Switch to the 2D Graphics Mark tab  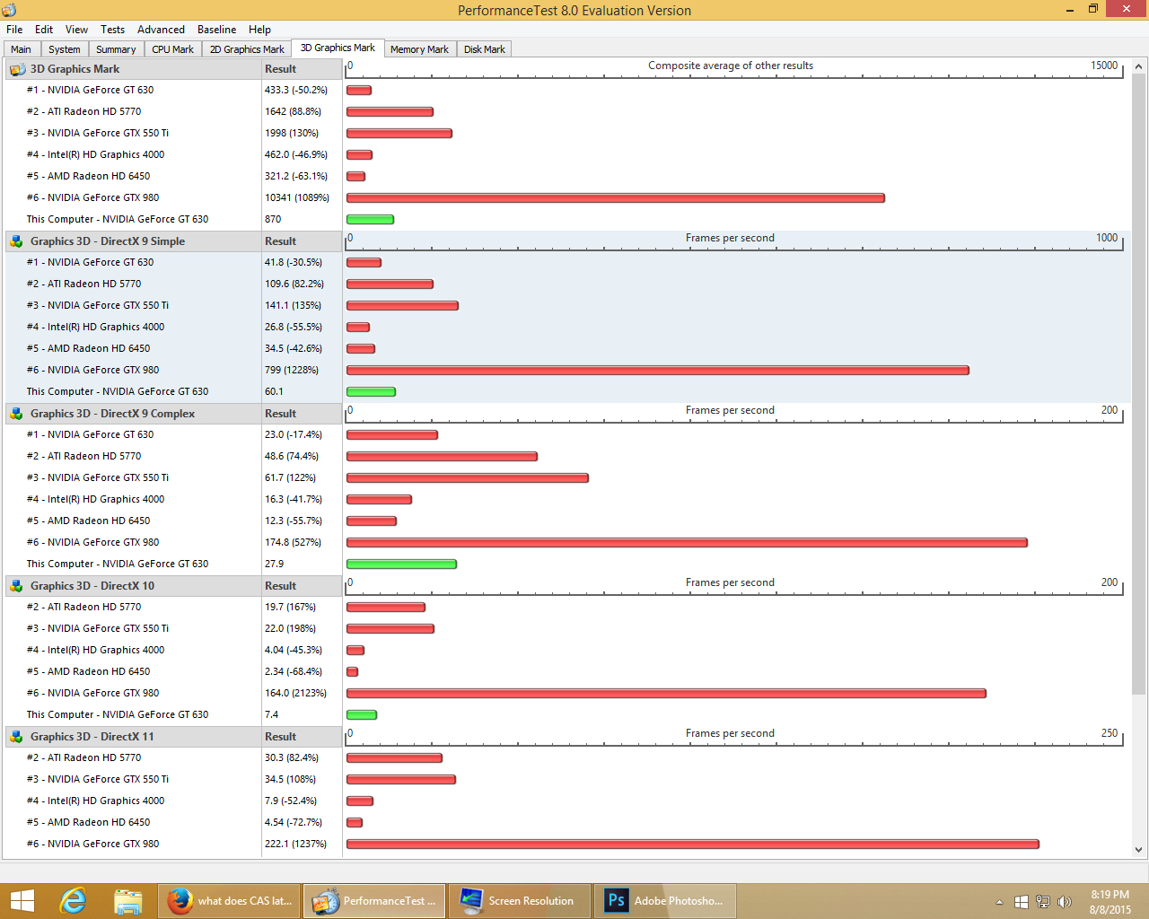247,49
